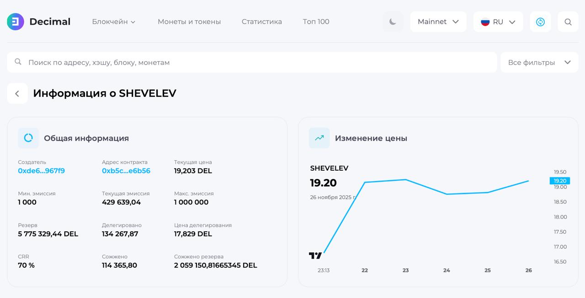Click the 23:13 time label on chart
The height and width of the screenshot is (298, 585).
(324, 270)
